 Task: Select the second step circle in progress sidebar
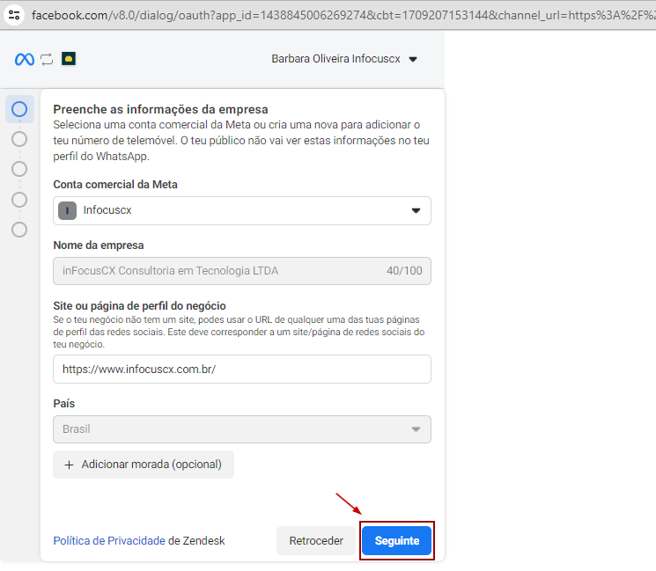coord(19,139)
